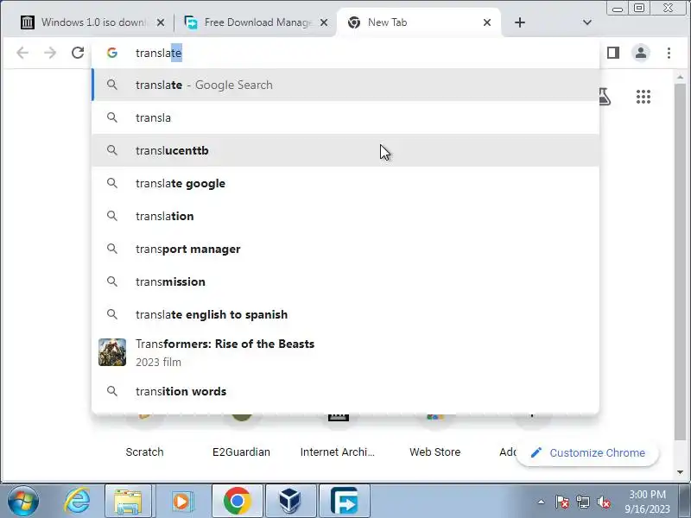Launch Internet Explorer from taskbar
This screenshot has height=518, width=691.
(77, 502)
